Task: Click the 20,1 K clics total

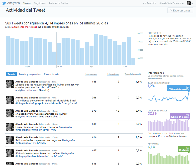Action: click(153, 114)
